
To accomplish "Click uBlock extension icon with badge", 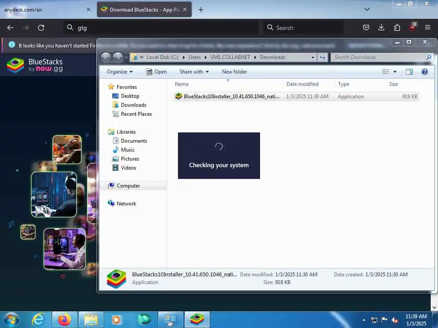I will click(413, 27).
